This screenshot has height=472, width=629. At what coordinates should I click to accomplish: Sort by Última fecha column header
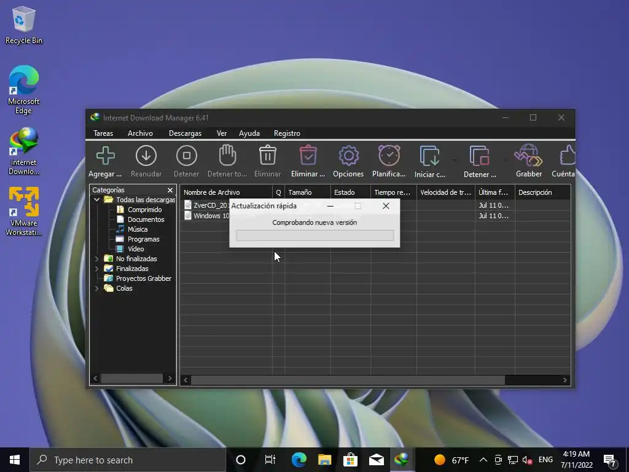(495, 192)
